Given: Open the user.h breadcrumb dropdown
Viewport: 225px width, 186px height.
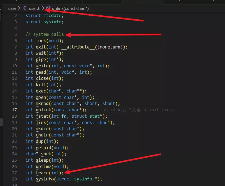Looking at the screenshot, I should click(34, 8).
